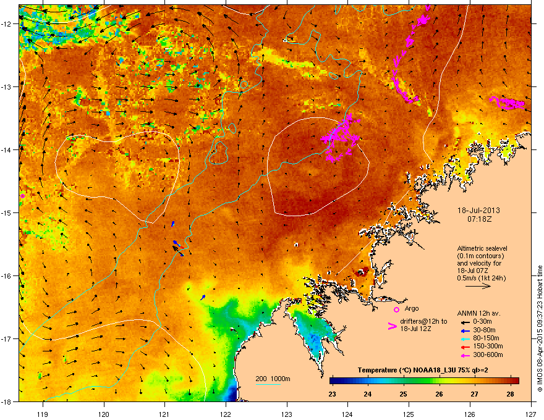Image resolution: width=544 pixels, height=420 pixels.
Task: Click the longitude axis label 127
Action: (531, 414)
